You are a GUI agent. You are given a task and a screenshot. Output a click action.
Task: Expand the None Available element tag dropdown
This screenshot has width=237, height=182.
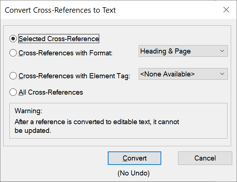[183, 74]
